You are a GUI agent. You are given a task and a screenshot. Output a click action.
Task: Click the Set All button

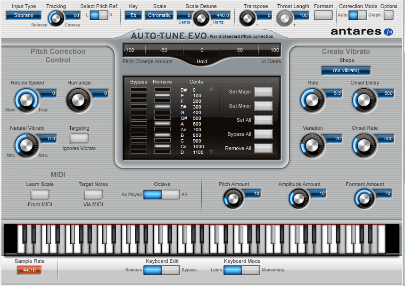(264, 120)
